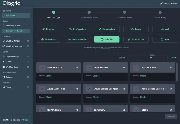Screen dimensions: 180x124
Task: Select the Configuration component type
Action: pos(78,29)
